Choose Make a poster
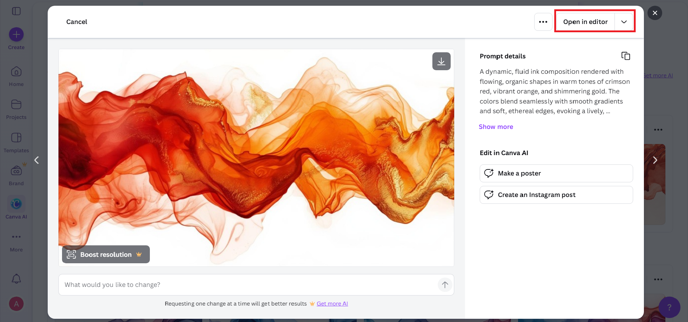Image resolution: width=688 pixels, height=322 pixels. click(556, 173)
